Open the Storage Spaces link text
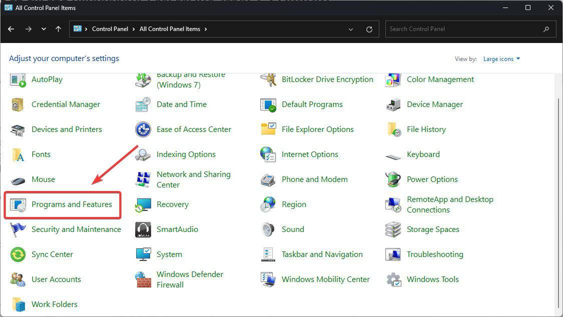This screenshot has height=317, width=563. (x=433, y=229)
